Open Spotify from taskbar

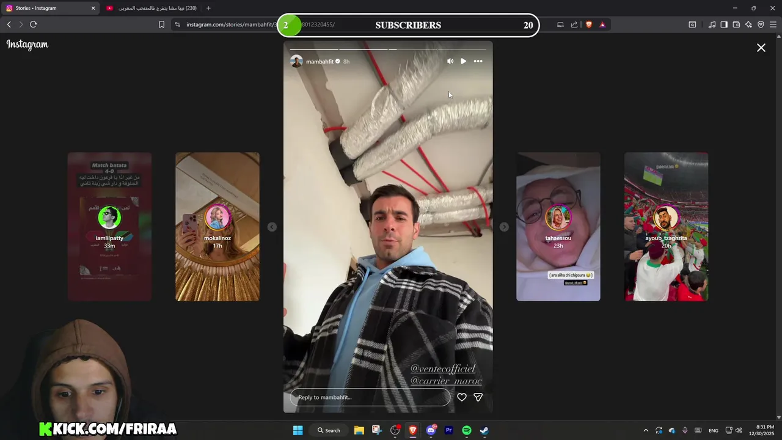(x=467, y=430)
